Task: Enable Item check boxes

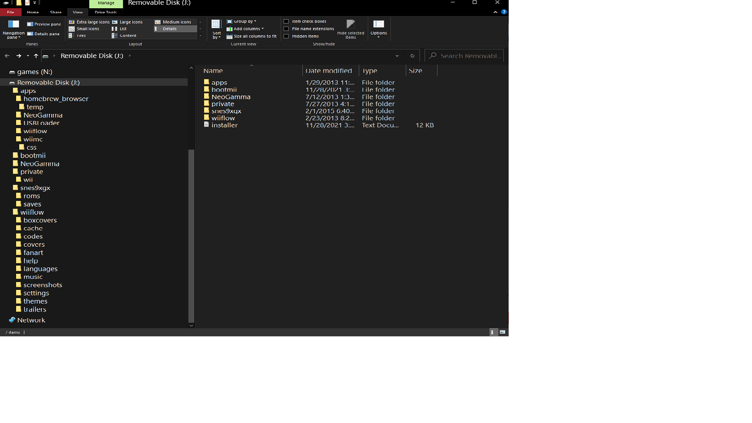Action: pos(286,21)
